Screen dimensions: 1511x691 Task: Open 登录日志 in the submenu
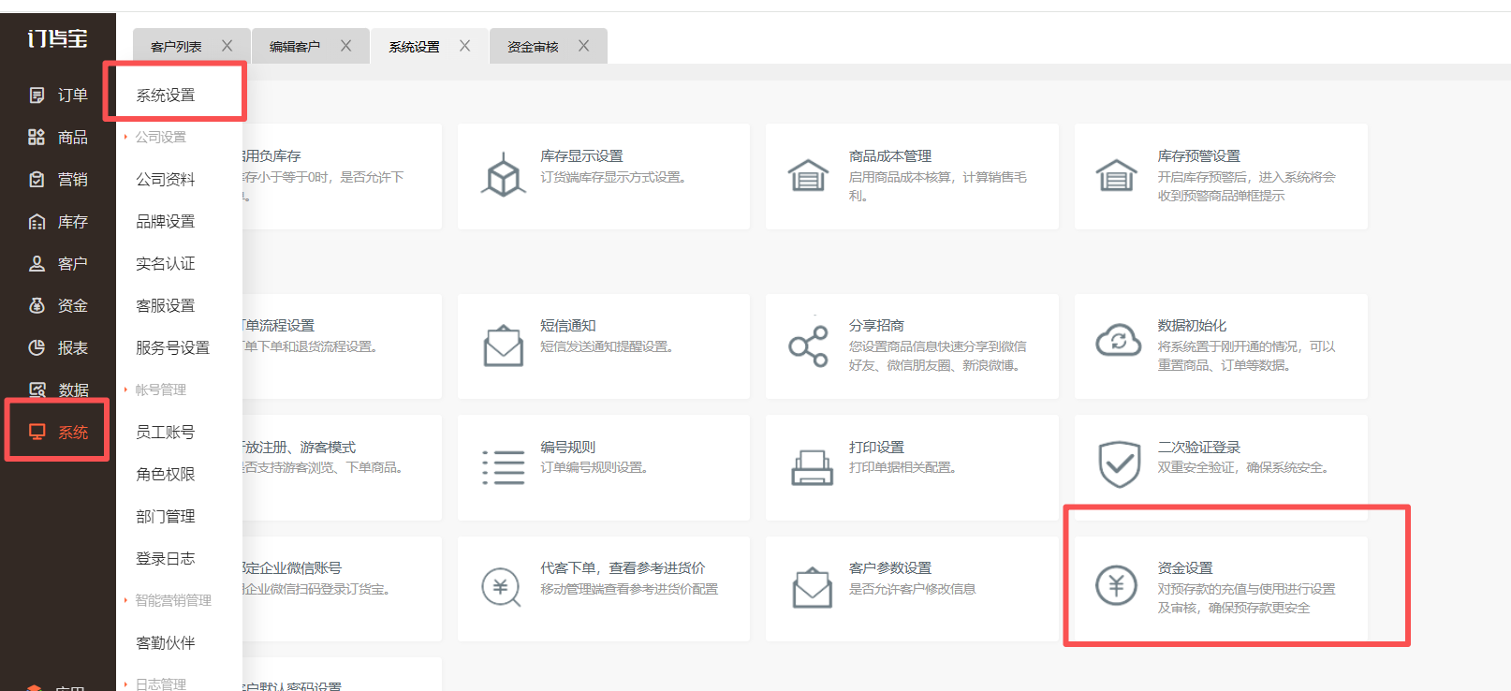pos(166,559)
